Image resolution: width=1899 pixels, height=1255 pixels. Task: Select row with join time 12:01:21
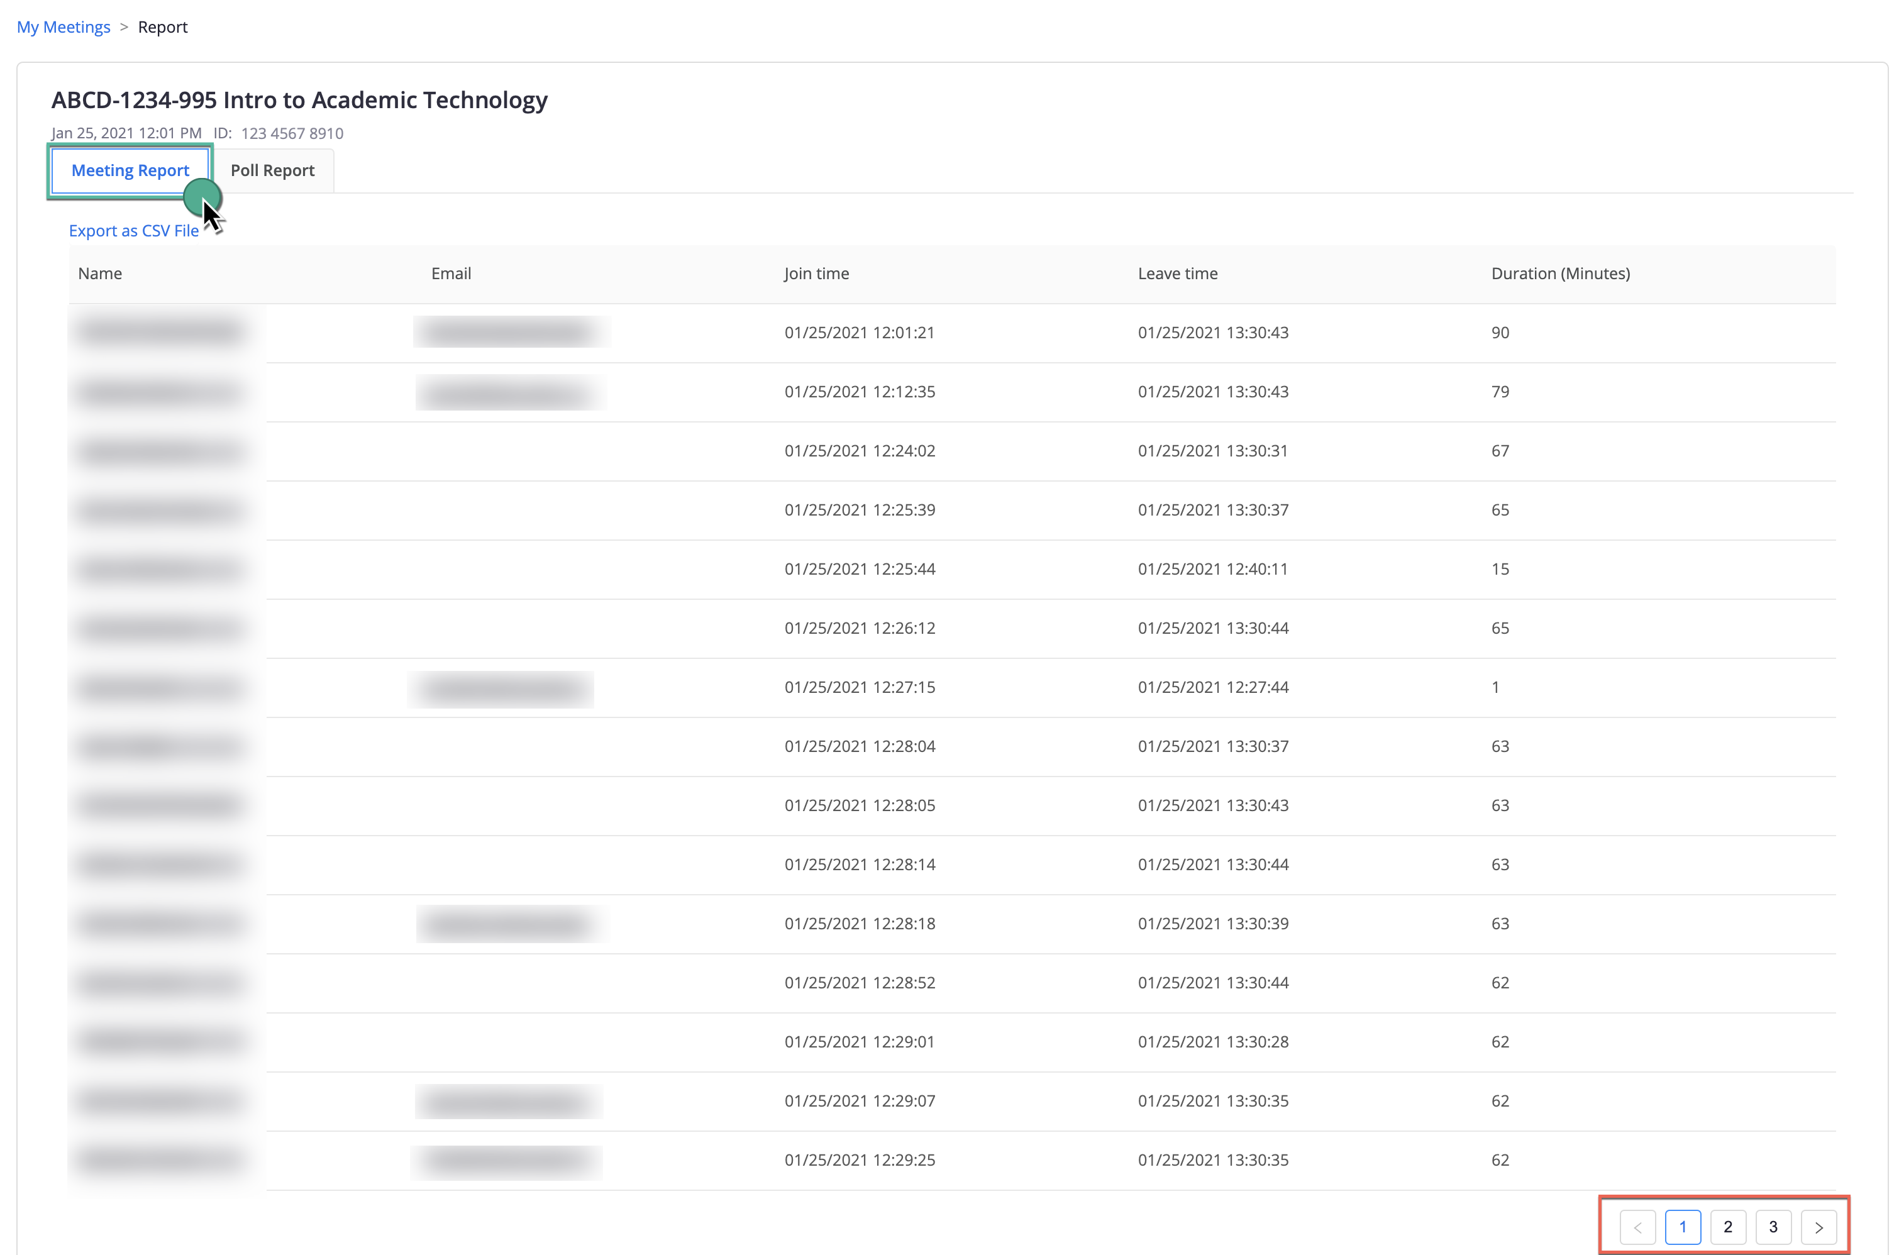click(859, 333)
